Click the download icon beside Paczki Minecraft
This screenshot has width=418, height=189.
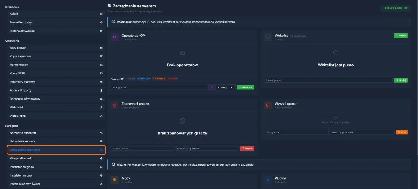tap(101, 184)
